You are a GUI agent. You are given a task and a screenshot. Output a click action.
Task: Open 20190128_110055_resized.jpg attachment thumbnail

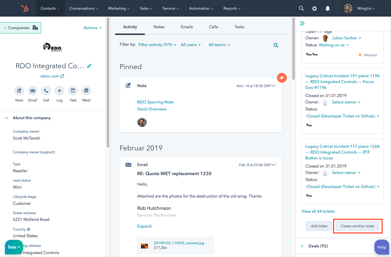click(144, 245)
